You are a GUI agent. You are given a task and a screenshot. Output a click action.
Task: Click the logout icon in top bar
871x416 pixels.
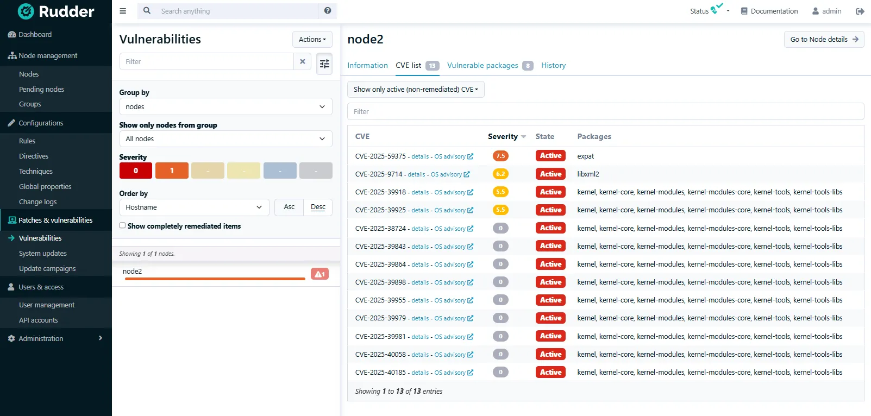click(860, 11)
